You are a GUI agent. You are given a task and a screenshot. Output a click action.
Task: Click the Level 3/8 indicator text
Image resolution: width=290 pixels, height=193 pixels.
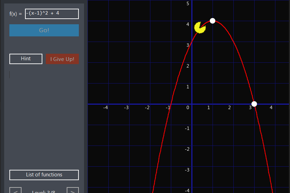(44, 192)
